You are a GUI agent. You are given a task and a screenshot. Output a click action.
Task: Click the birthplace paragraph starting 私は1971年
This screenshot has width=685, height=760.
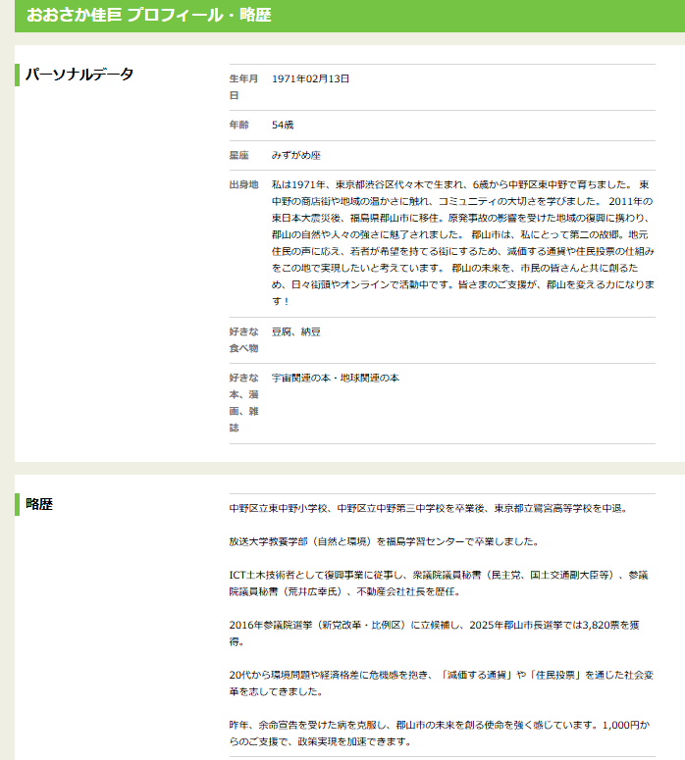[462, 242]
